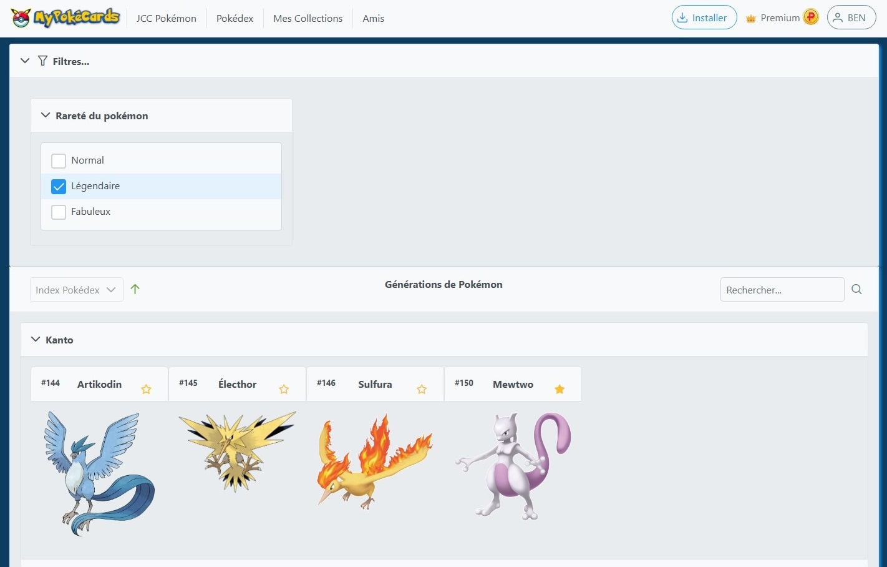
Task: Open the Index Pokédex dropdown
Action: pyautogui.click(x=76, y=289)
